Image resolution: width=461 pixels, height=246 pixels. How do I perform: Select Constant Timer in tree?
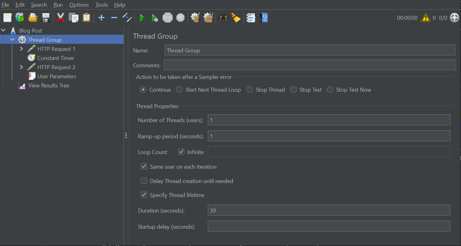56,58
